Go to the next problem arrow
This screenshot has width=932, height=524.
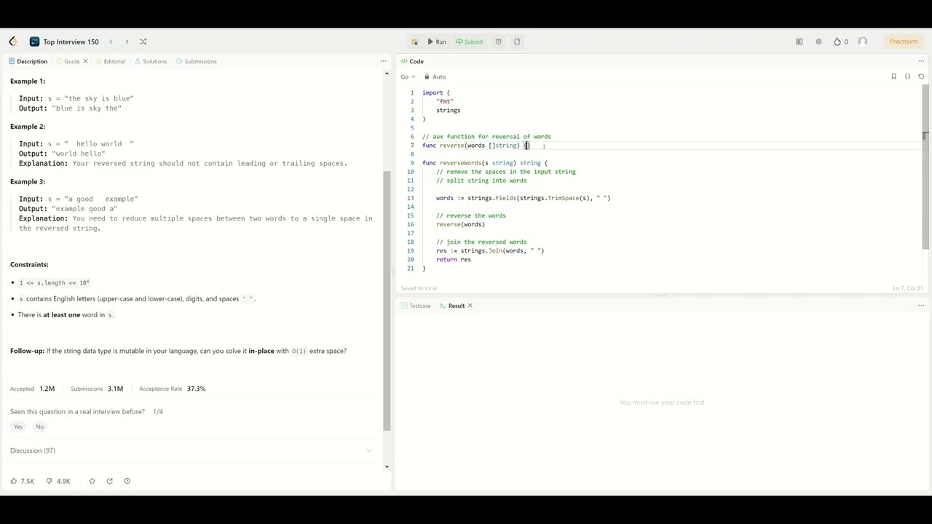click(127, 41)
